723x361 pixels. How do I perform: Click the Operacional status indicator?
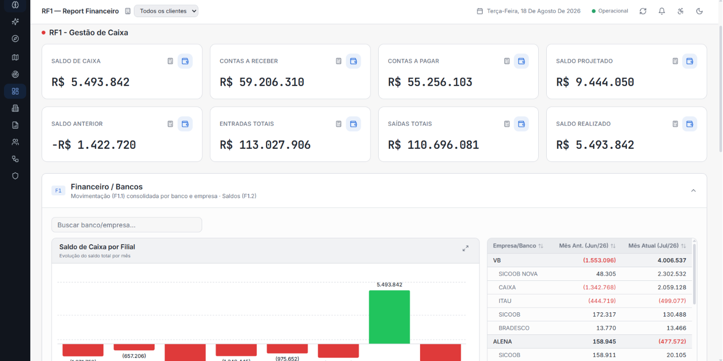coord(610,11)
